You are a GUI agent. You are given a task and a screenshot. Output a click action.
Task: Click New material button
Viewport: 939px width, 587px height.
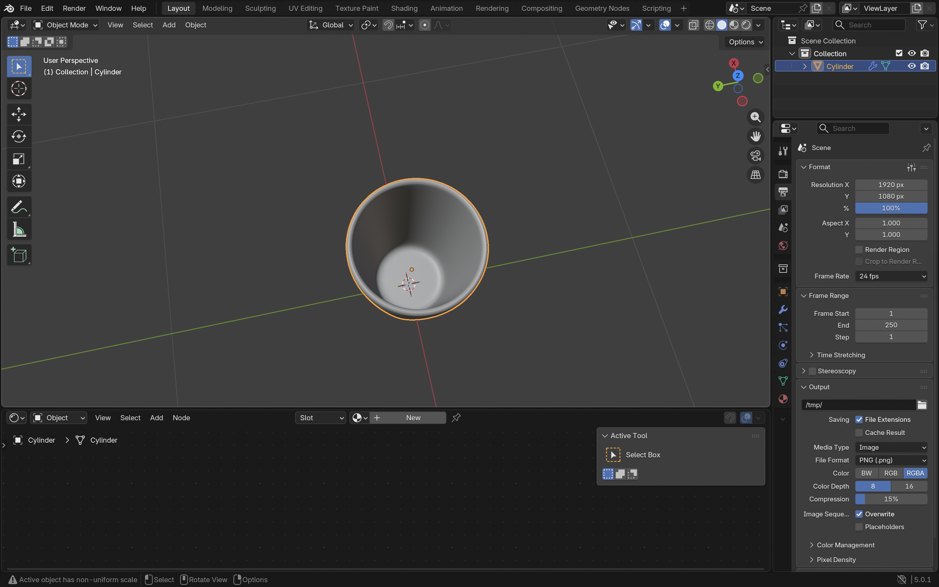(413, 418)
